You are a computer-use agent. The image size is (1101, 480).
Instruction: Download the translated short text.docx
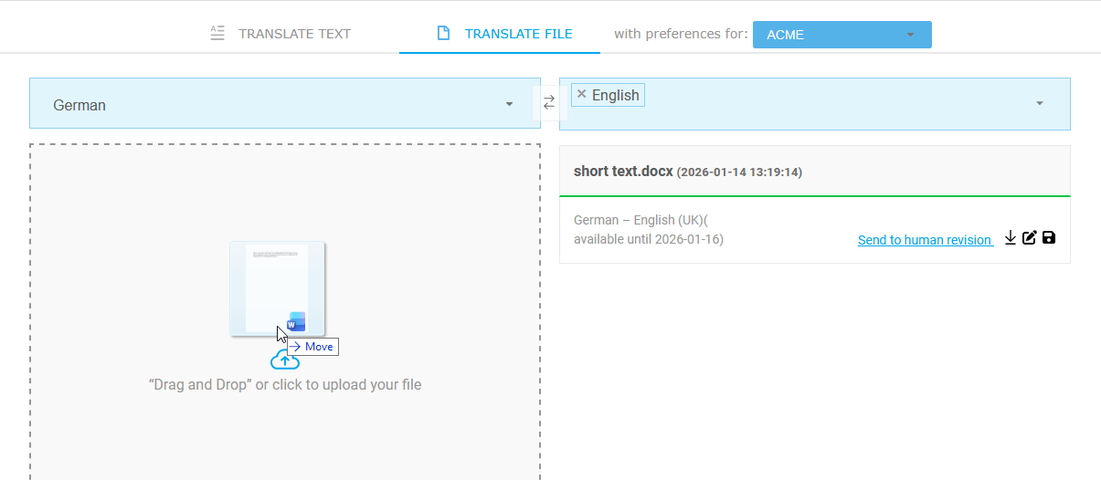pyautogui.click(x=1011, y=238)
